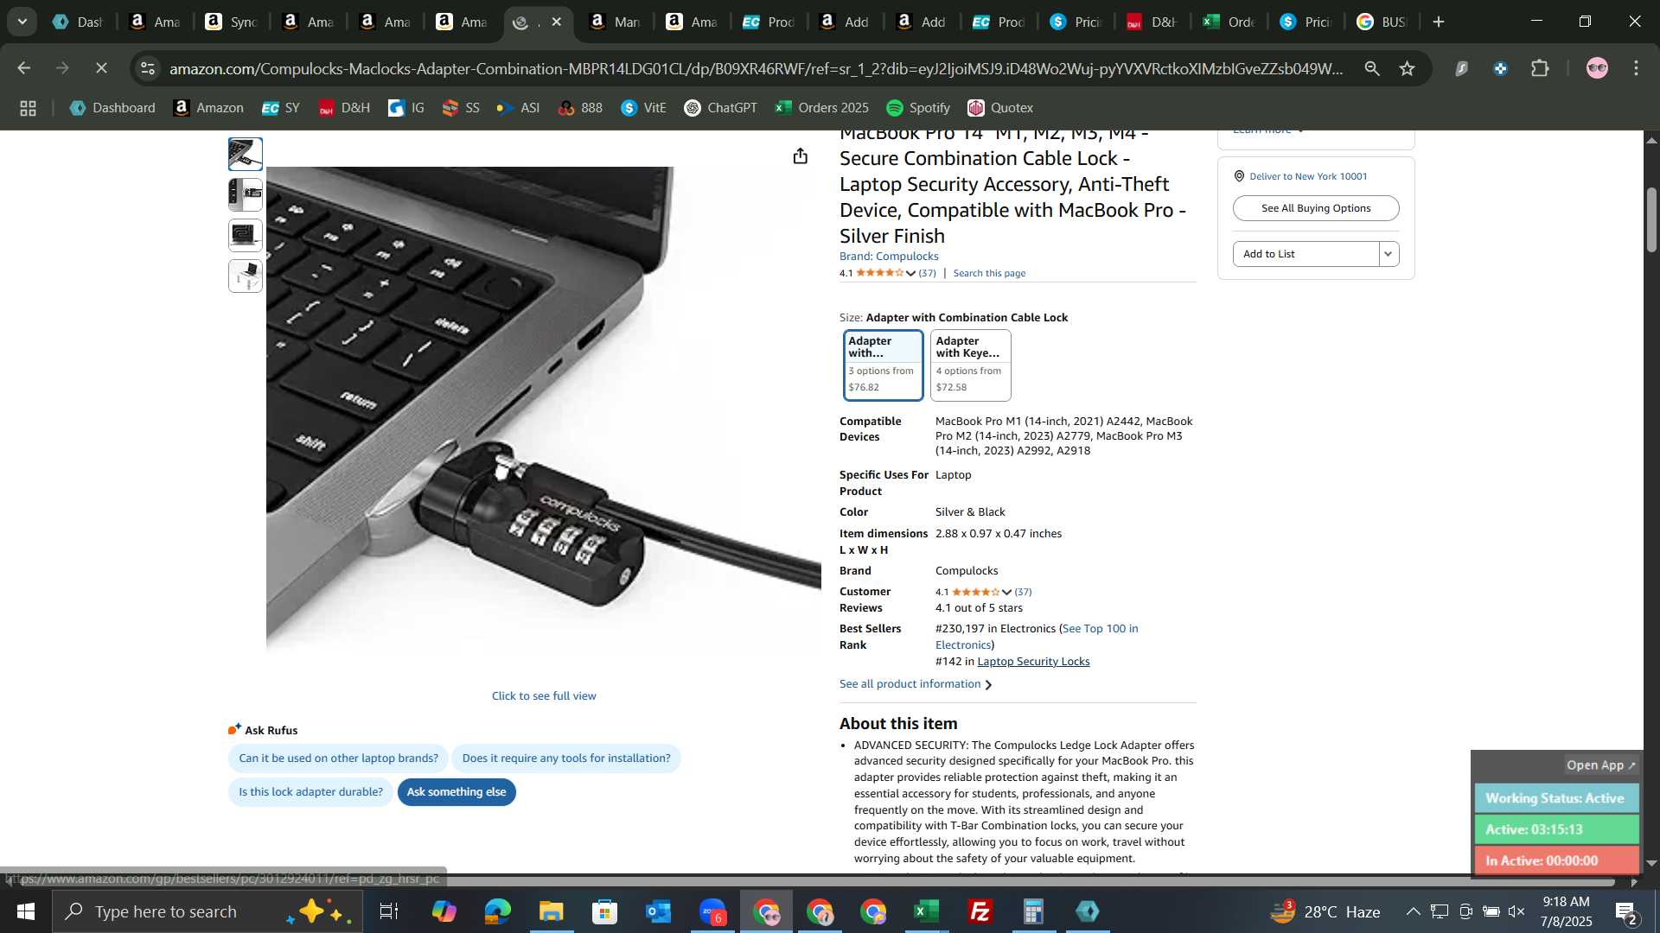Expand the Add to List dropdown arrow

[1389, 254]
